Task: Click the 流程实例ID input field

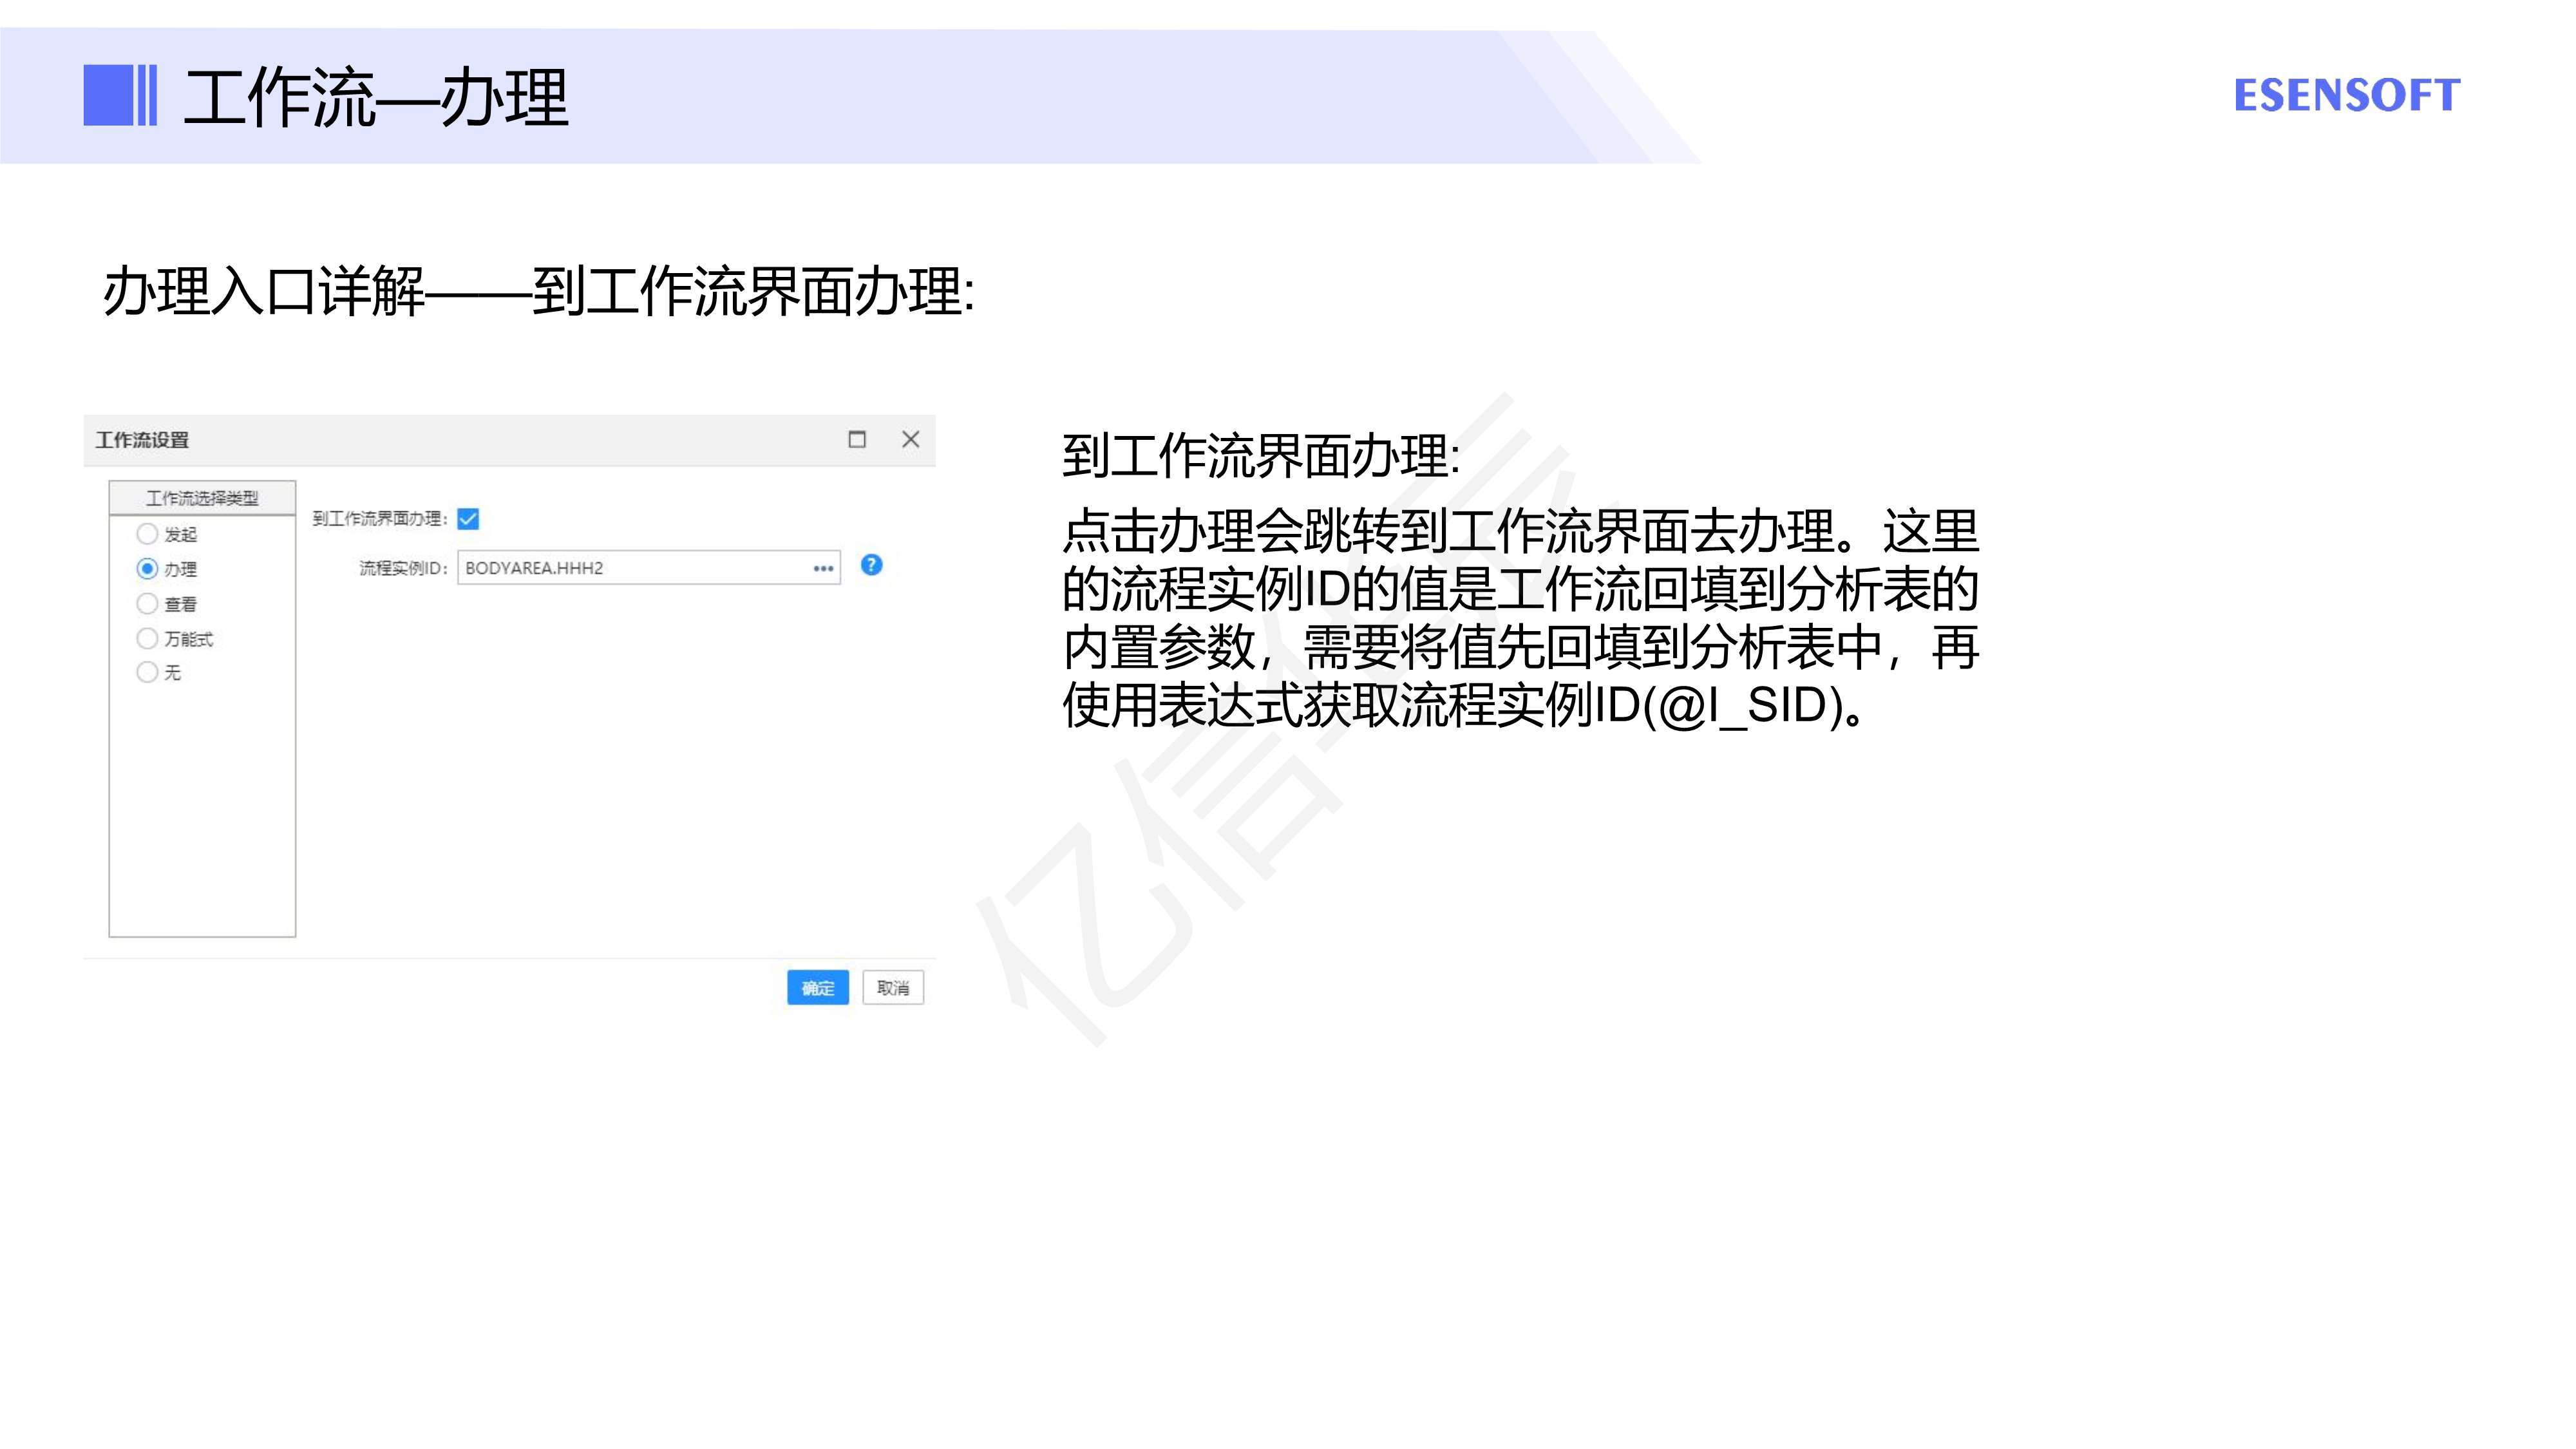Action: pyautogui.click(x=648, y=568)
